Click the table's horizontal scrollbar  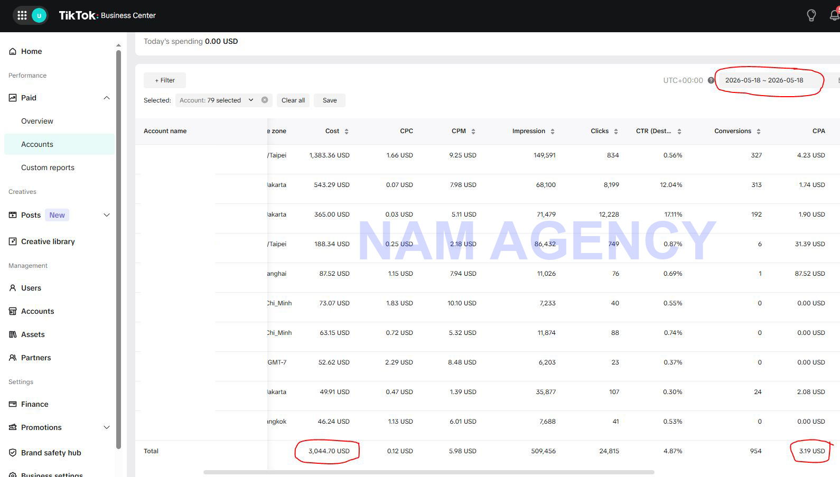[x=429, y=472]
